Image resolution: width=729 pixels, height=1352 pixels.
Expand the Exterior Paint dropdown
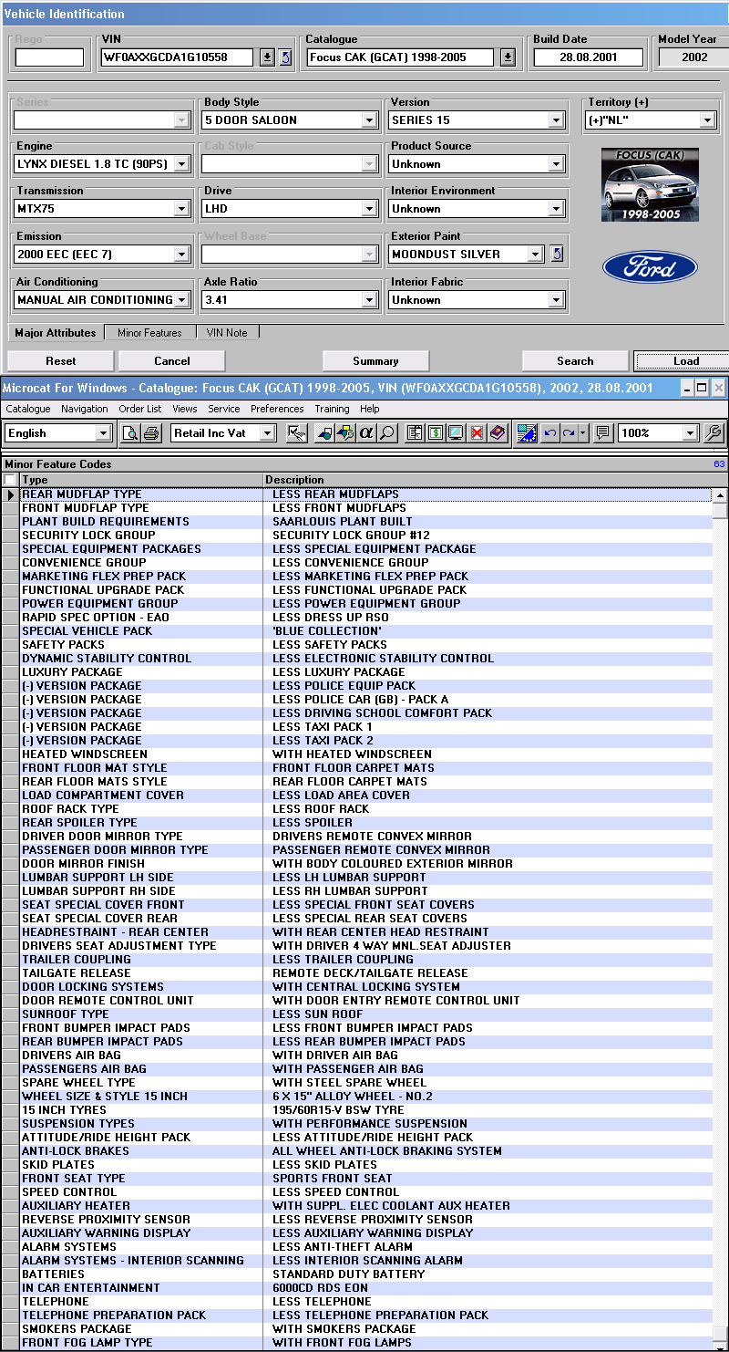535,255
